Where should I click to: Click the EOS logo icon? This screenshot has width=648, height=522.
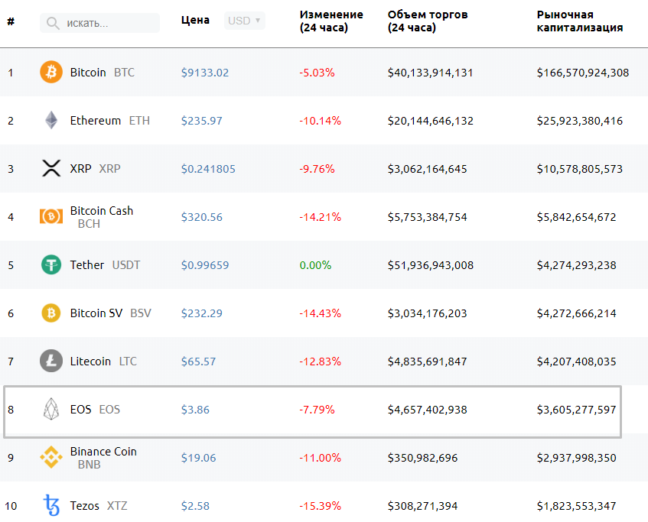(50, 409)
